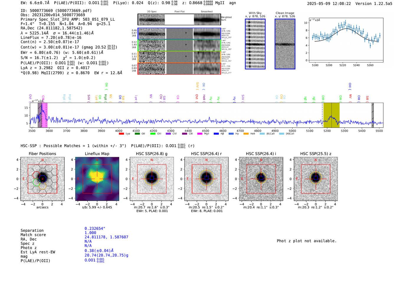The width and height of the screenshot is (413, 281).
Task: Select the green-bordered fiber 2D spectrum row
Action: 179,45
